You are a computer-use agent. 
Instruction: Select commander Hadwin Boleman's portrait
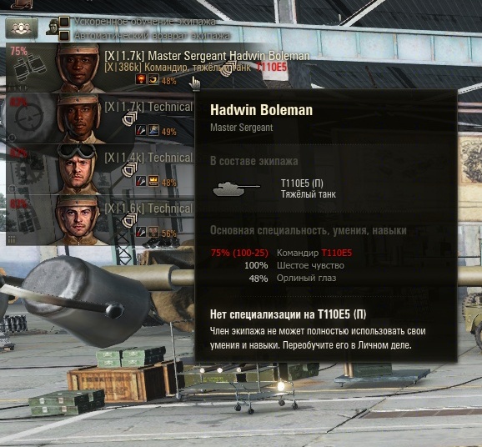coord(79,68)
